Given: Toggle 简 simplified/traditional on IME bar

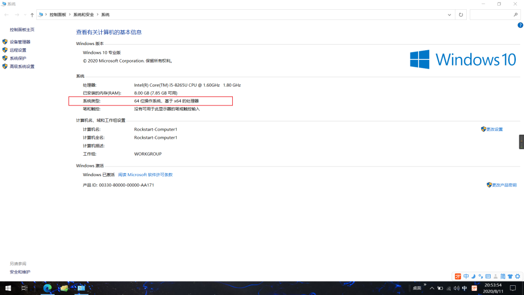Looking at the screenshot, I should (503, 276).
